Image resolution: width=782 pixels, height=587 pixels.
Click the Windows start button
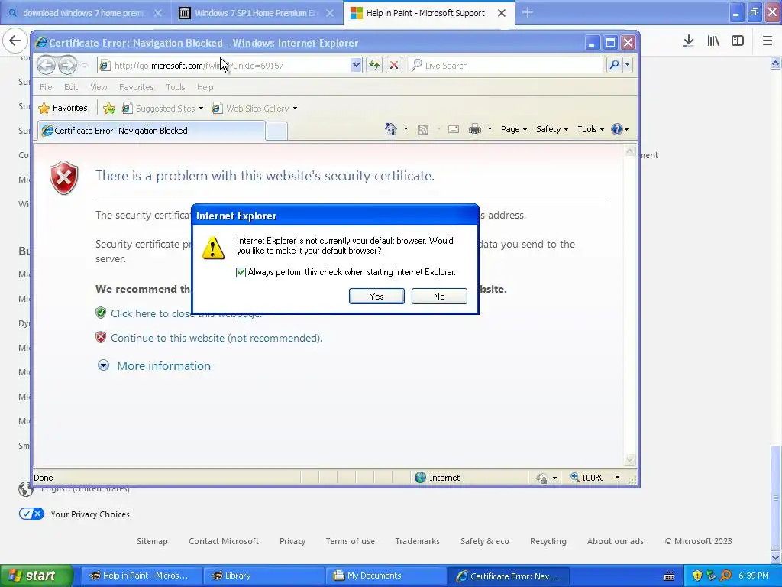(36, 576)
